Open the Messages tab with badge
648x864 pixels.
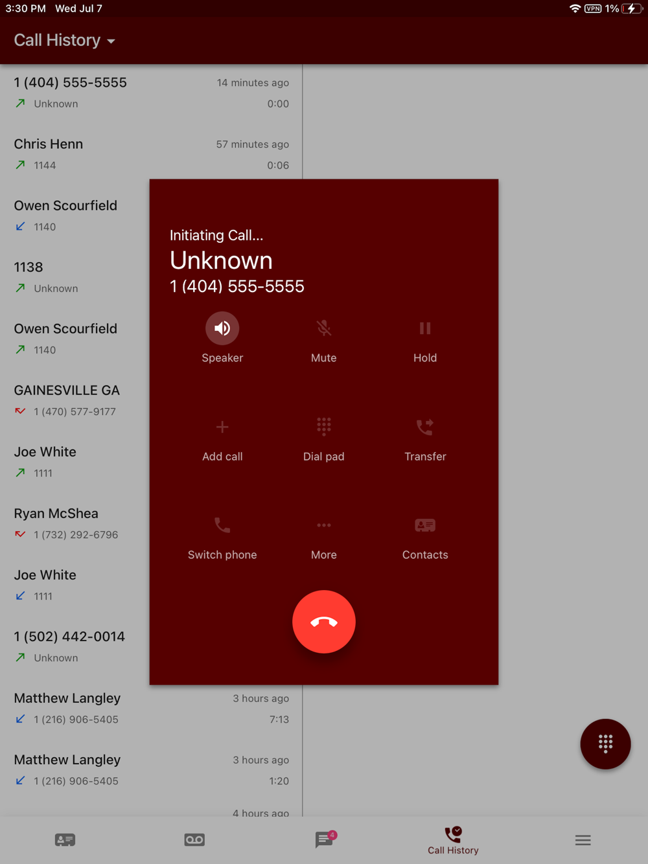coord(324,839)
